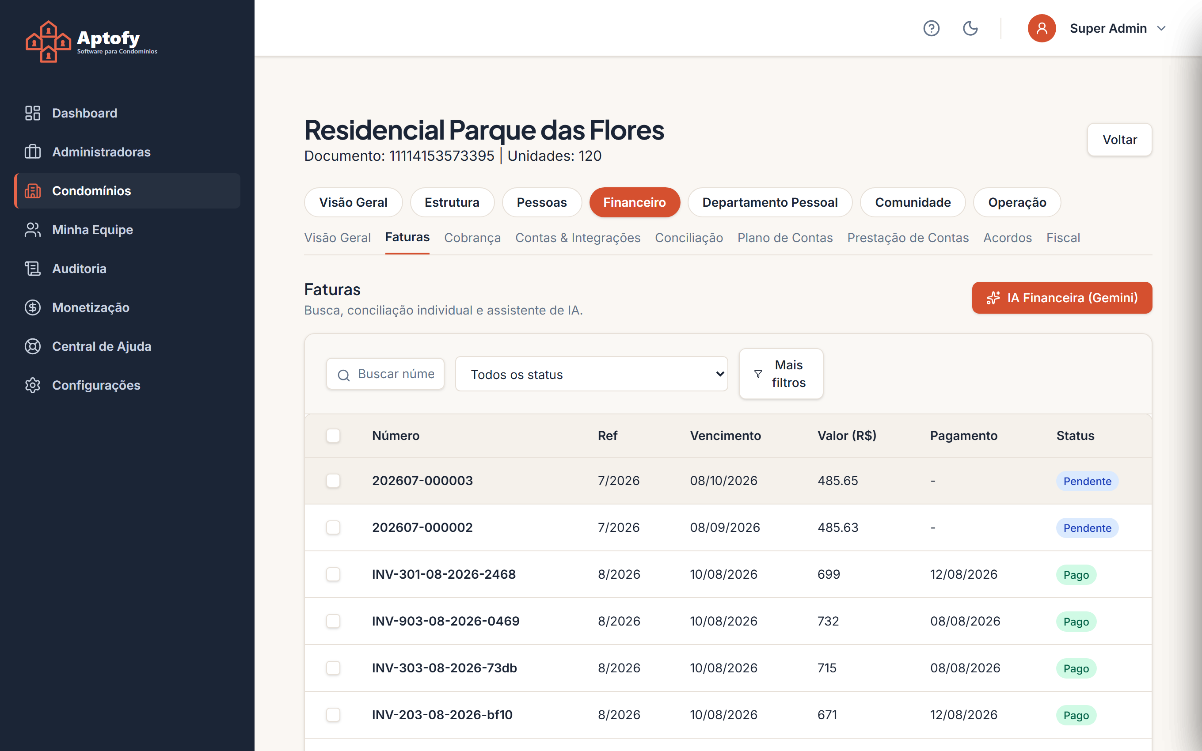This screenshot has height=751, width=1202.
Task: Switch to the Pessoas tab
Action: 541,202
